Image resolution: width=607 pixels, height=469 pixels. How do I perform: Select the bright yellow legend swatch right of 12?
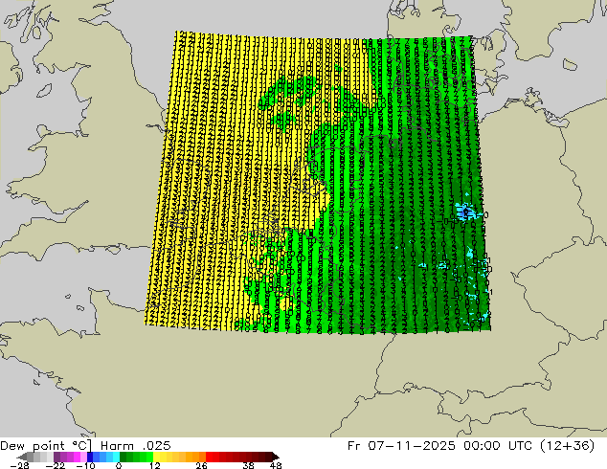click(x=156, y=457)
